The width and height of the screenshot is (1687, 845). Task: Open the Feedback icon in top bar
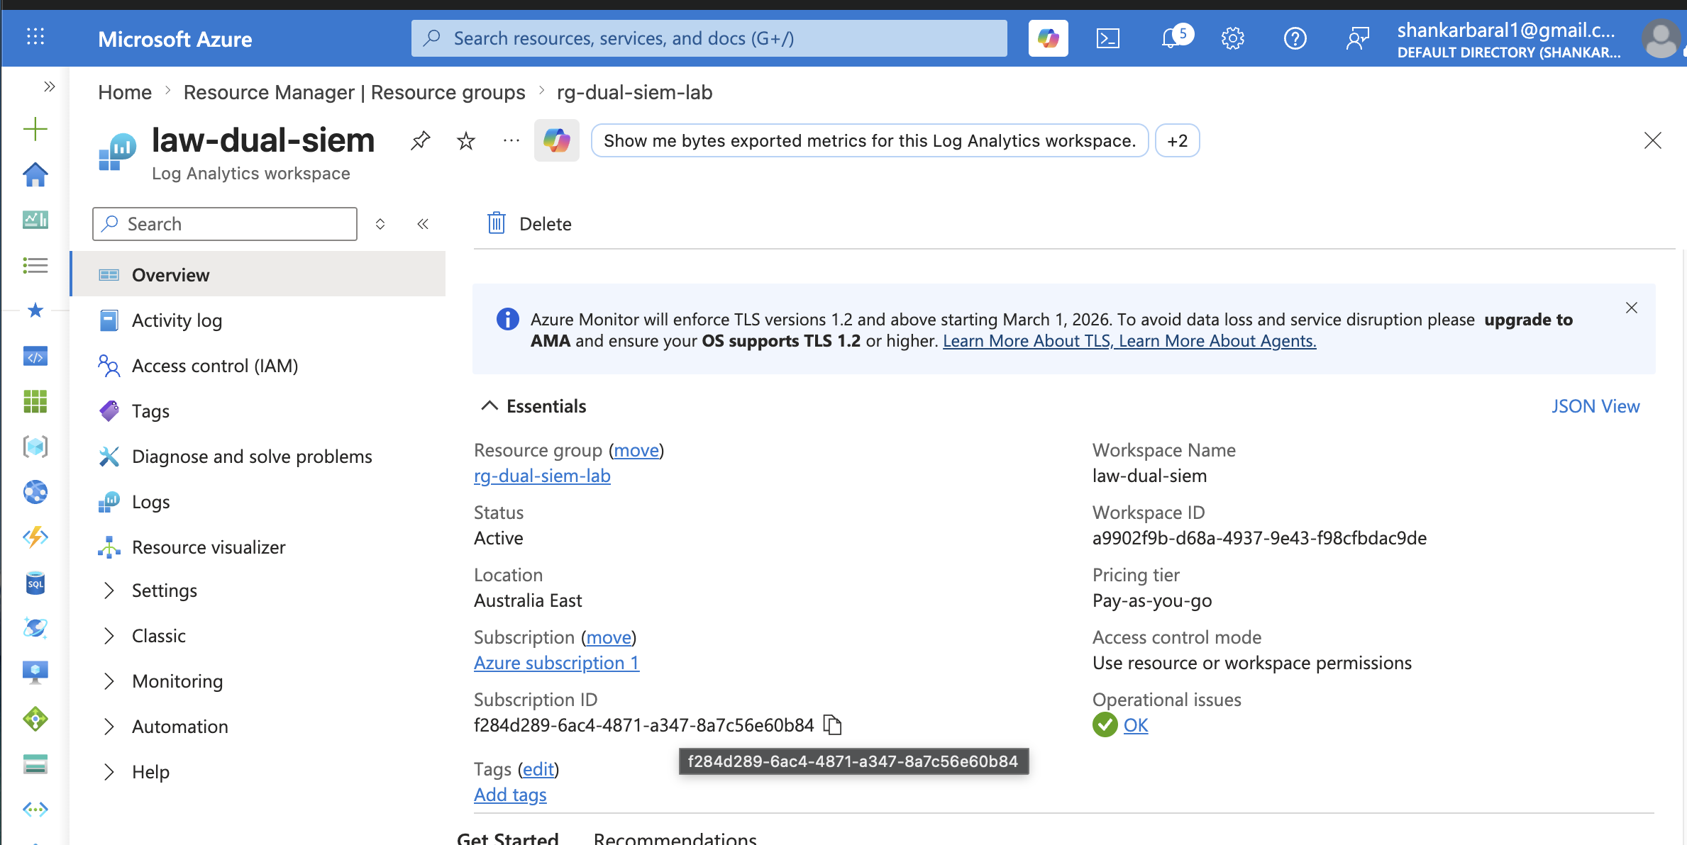1357,38
